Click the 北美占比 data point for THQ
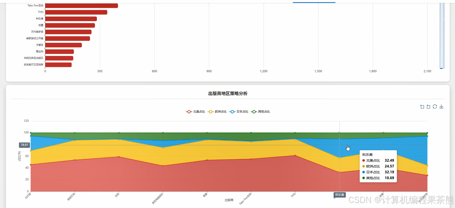455x208 pixels. [295, 156]
